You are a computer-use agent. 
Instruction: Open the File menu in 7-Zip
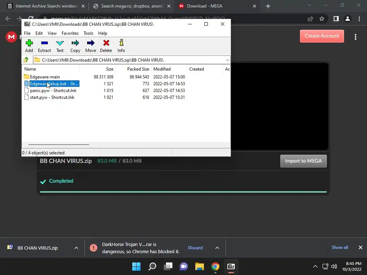click(27, 33)
